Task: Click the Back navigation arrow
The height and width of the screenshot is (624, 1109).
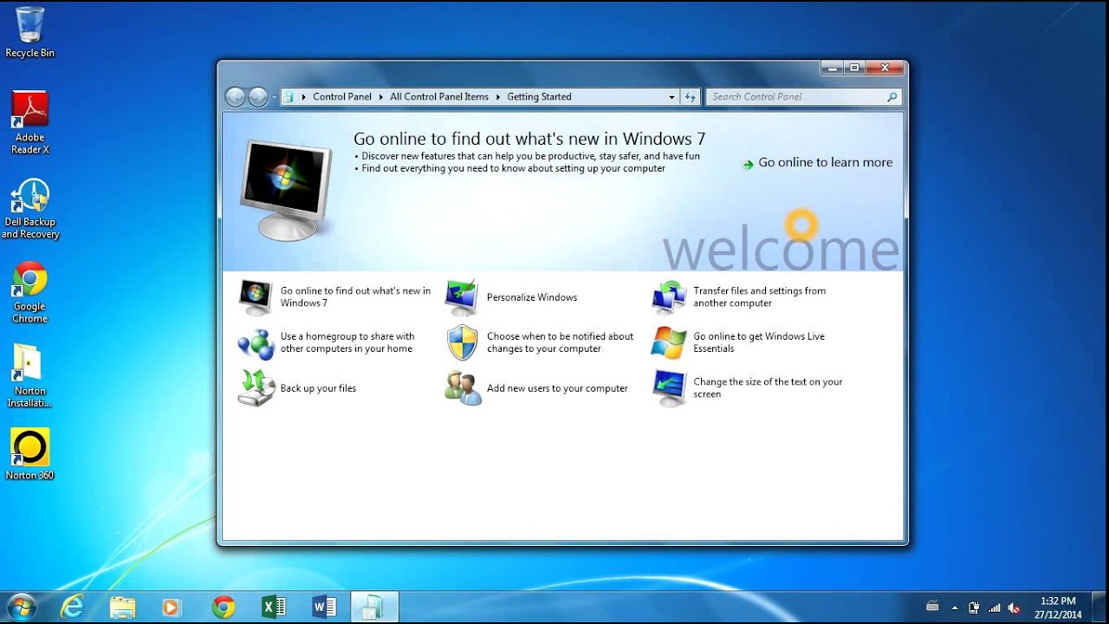Action: tap(235, 97)
